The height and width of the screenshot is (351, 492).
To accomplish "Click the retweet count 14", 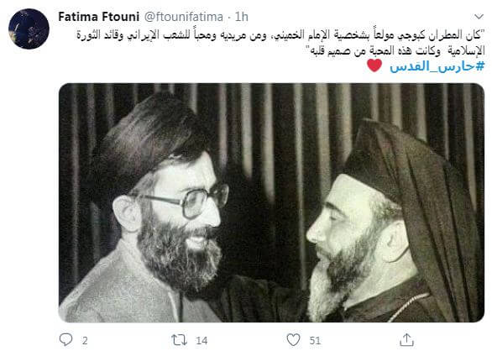I will (202, 341).
